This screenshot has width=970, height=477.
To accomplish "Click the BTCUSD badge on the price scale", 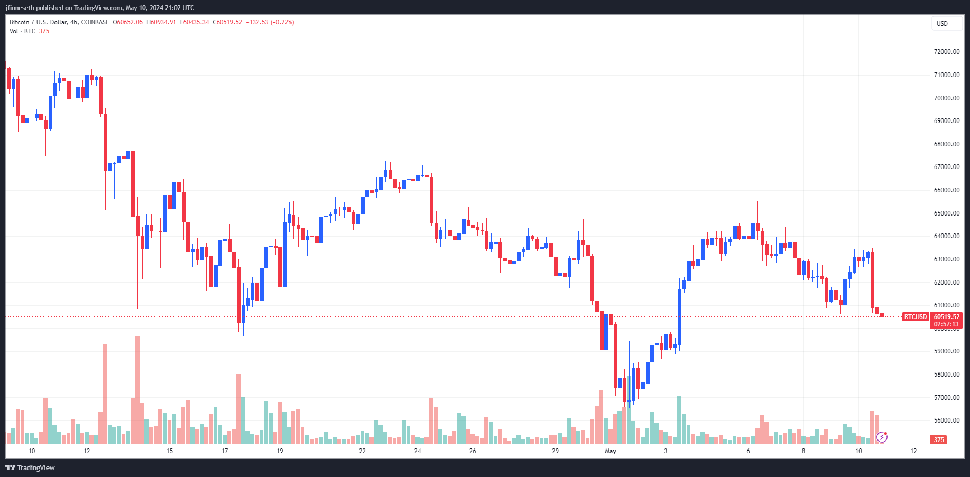I will (x=915, y=317).
